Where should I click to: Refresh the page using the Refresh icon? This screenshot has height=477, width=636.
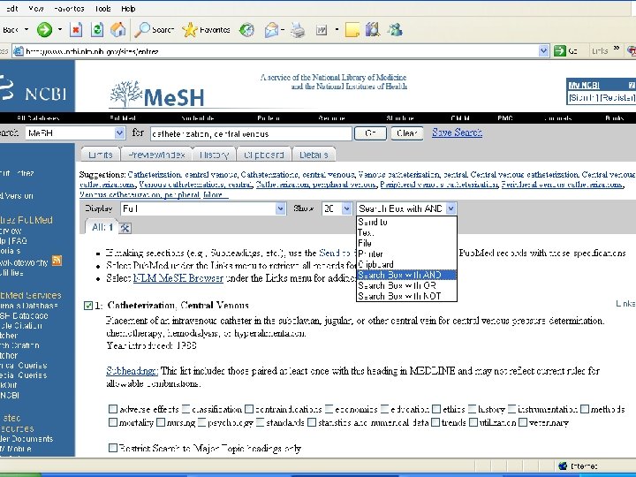point(97,30)
